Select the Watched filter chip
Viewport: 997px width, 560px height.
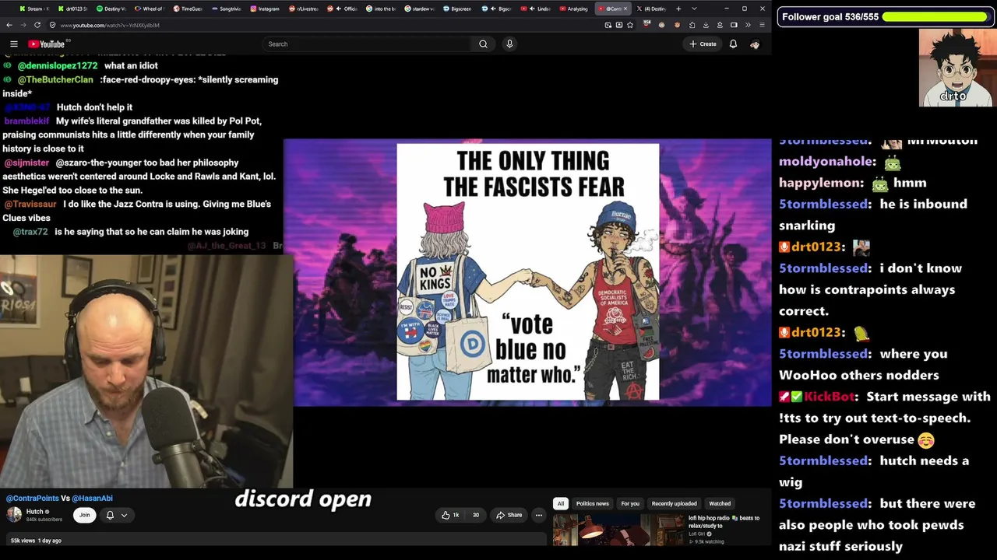point(720,503)
